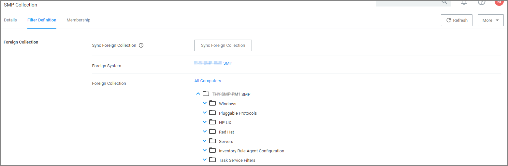Open the user avatar menu
This screenshot has height=166, width=508.
pos(499,2)
